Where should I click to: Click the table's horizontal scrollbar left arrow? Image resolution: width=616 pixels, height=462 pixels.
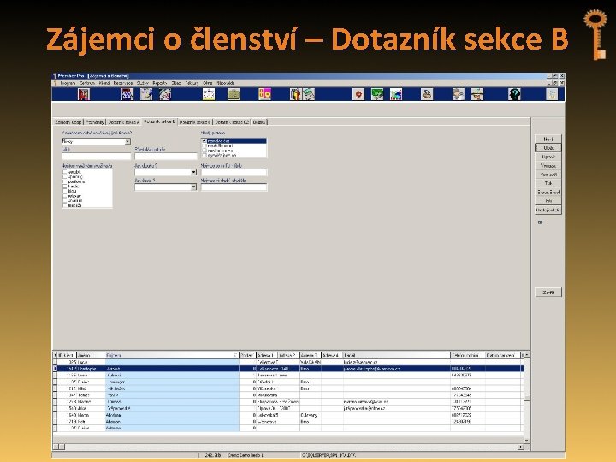(x=56, y=447)
